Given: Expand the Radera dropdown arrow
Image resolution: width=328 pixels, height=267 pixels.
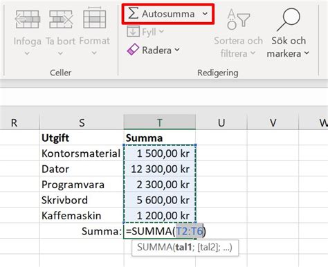Looking at the screenshot, I should point(177,50).
